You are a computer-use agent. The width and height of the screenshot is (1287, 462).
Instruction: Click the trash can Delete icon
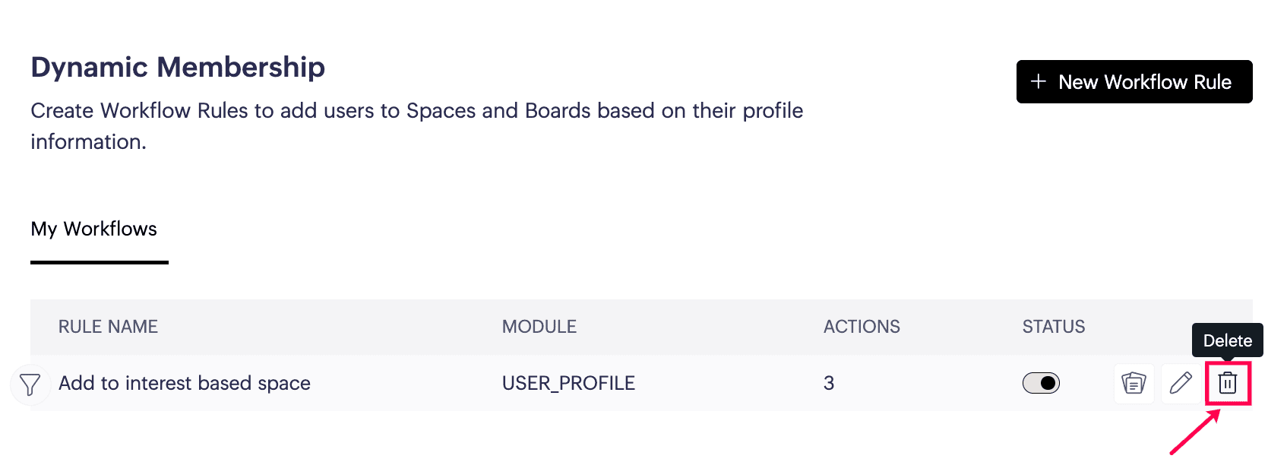(1227, 383)
